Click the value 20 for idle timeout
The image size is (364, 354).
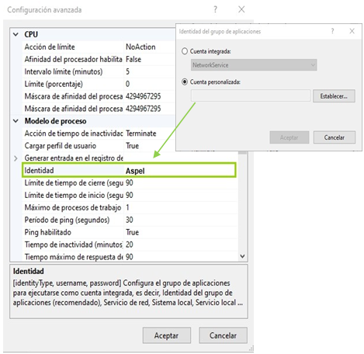pos(130,245)
